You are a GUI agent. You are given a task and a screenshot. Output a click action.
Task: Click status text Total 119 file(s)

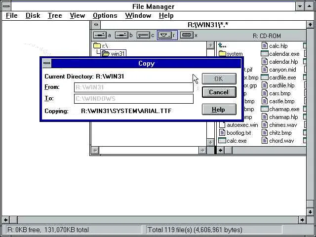pos(195,230)
